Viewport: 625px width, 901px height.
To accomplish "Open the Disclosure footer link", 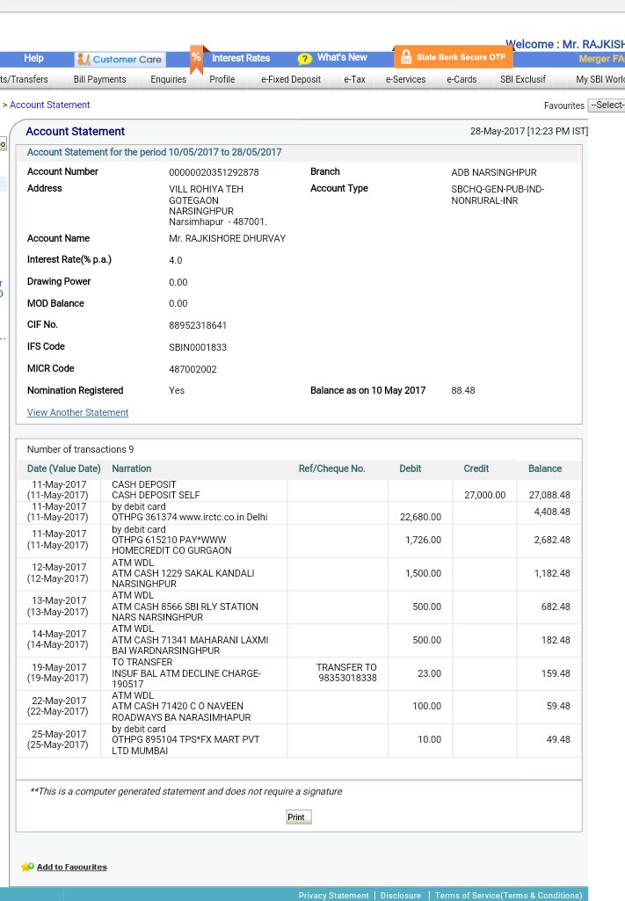I will (x=400, y=895).
